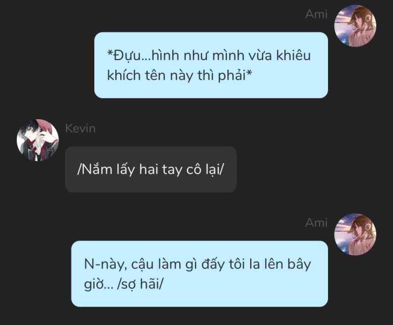Open Ami's profile picture beside the first message
The width and height of the screenshot is (393, 325).
pos(356,26)
